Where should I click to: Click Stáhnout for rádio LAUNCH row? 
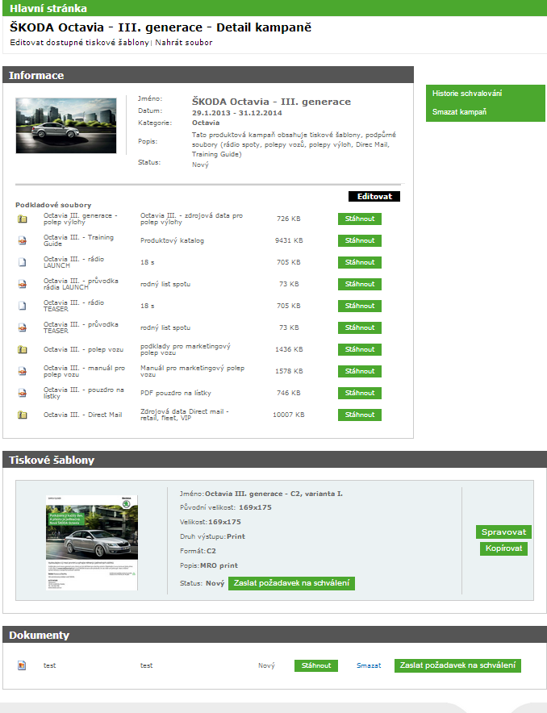pos(359,262)
